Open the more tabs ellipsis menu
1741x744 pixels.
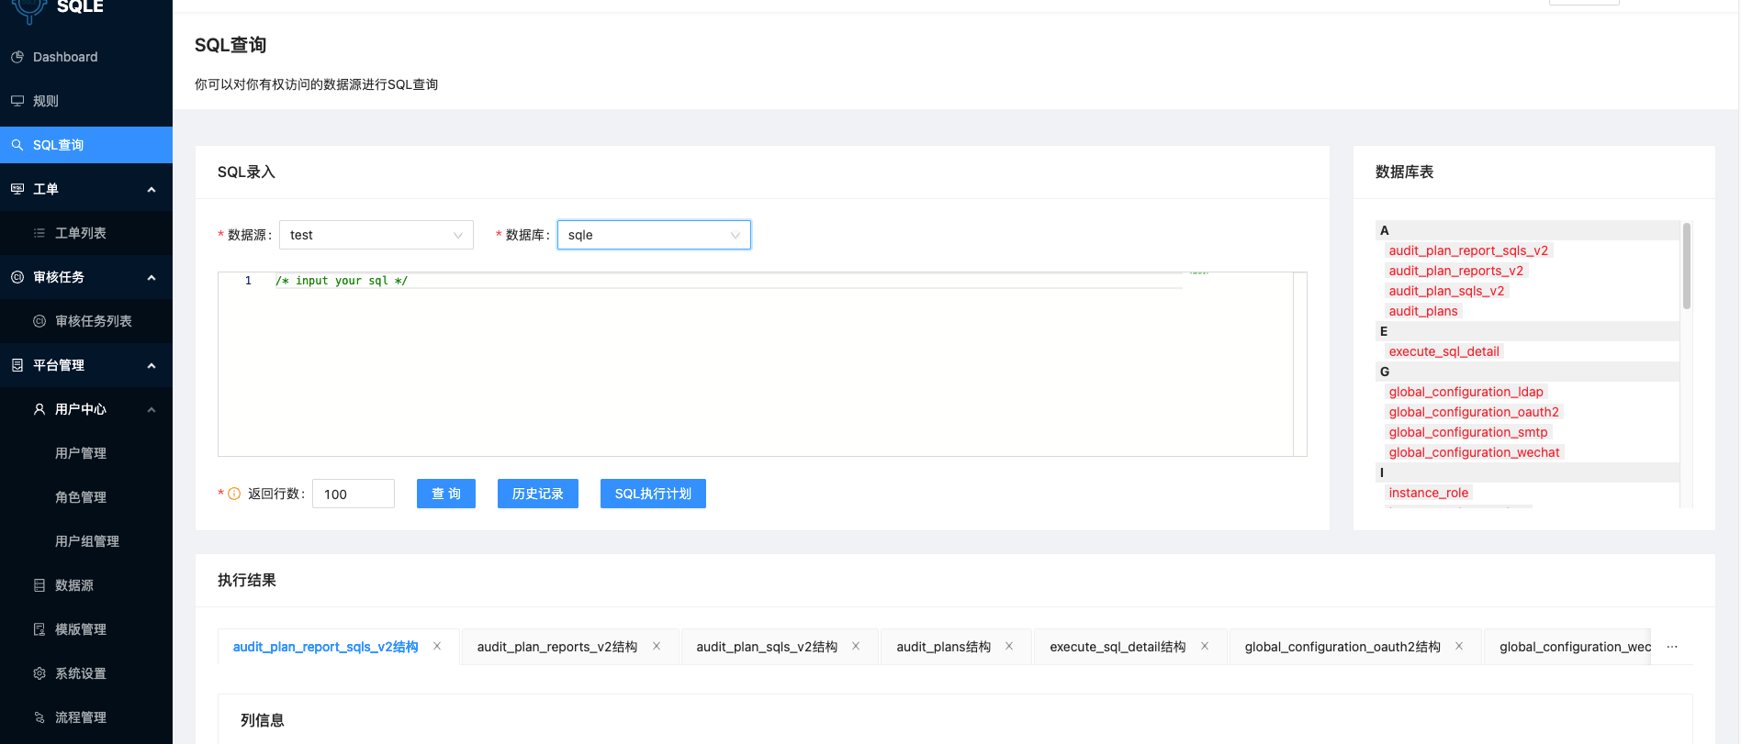(x=1672, y=647)
